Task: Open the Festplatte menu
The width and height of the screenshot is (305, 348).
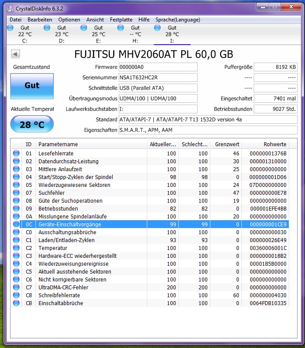Action: [121, 20]
